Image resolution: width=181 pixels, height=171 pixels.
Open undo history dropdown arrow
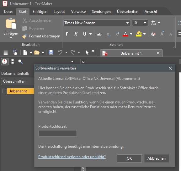point(66,52)
